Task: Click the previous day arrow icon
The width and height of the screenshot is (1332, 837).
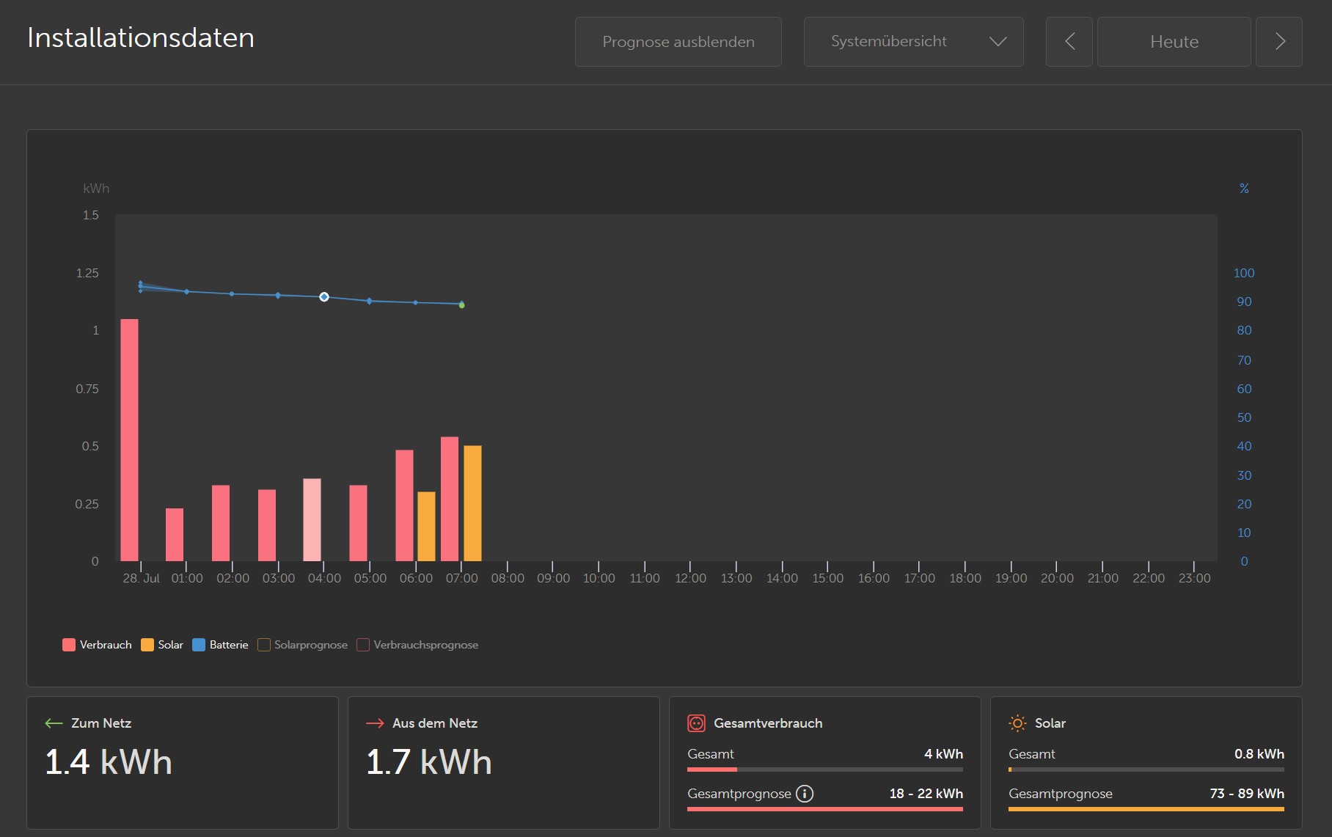Action: click(x=1069, y=42)
